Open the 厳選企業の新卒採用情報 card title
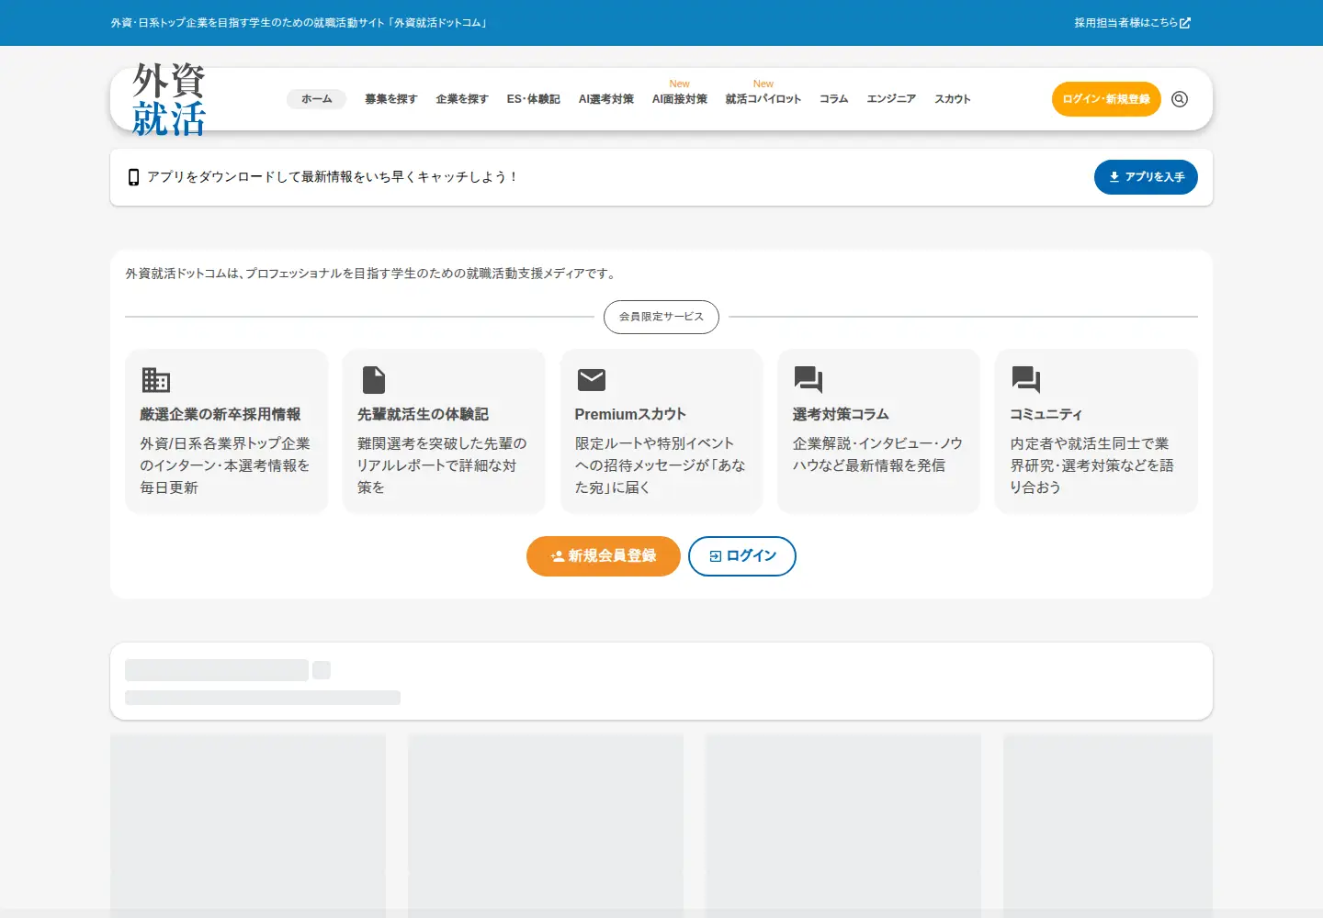1323x918 pixels. 220,415
